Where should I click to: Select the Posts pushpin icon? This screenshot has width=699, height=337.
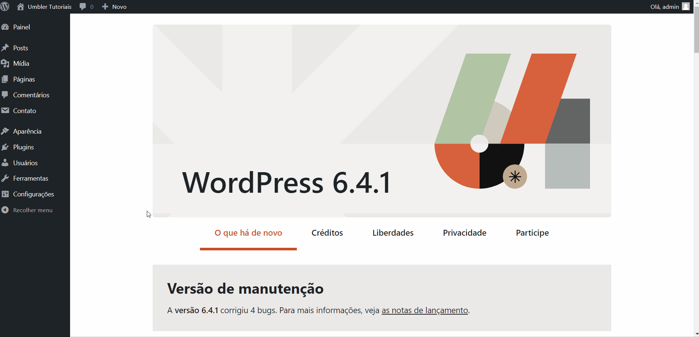click(6, 48)
